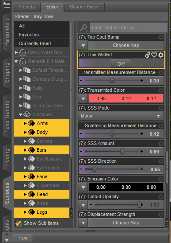
Task: Click Ears surface icon
Action: point(31,150)
